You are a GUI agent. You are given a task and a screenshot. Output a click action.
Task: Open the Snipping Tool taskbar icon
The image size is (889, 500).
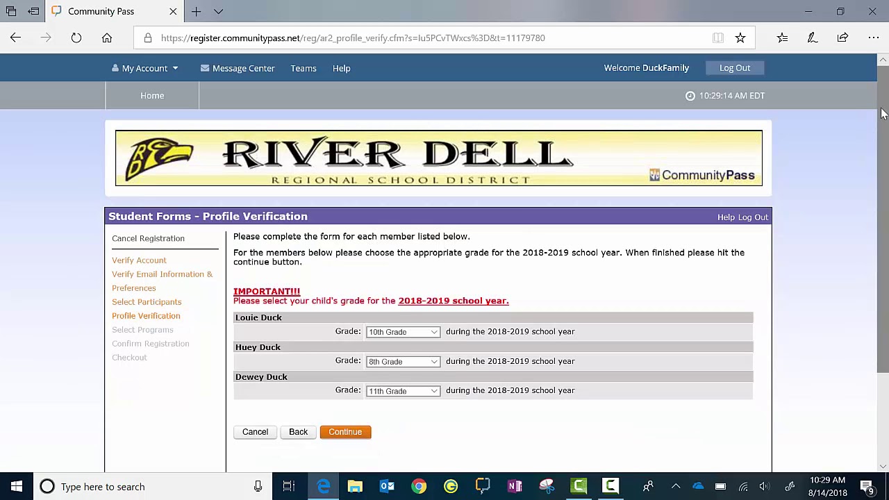coord(547,487)
